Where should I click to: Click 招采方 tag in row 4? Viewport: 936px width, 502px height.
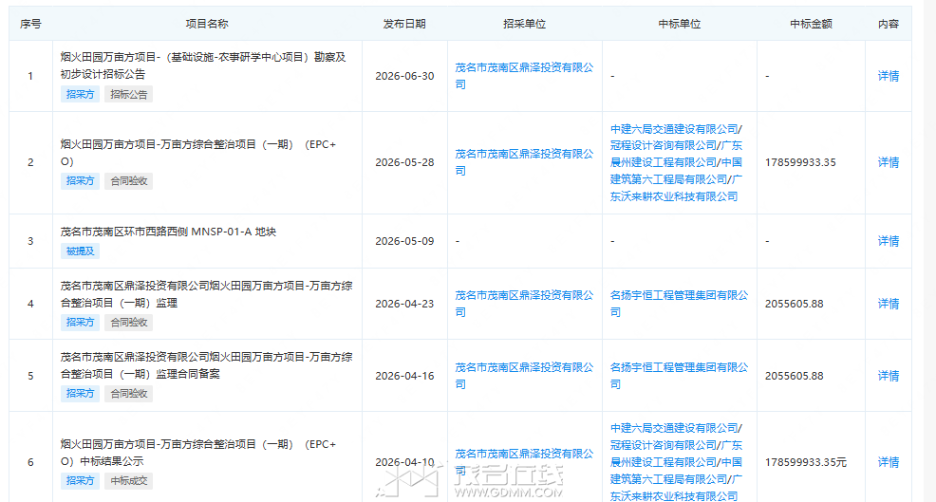[x=80, y=323]
